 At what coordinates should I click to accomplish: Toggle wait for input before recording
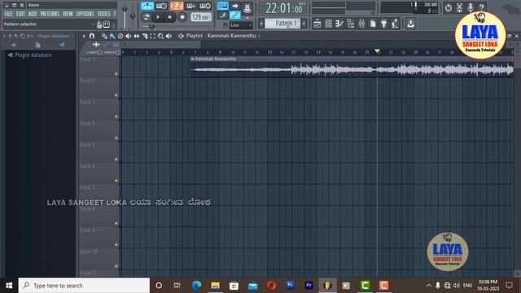[161, 6]
